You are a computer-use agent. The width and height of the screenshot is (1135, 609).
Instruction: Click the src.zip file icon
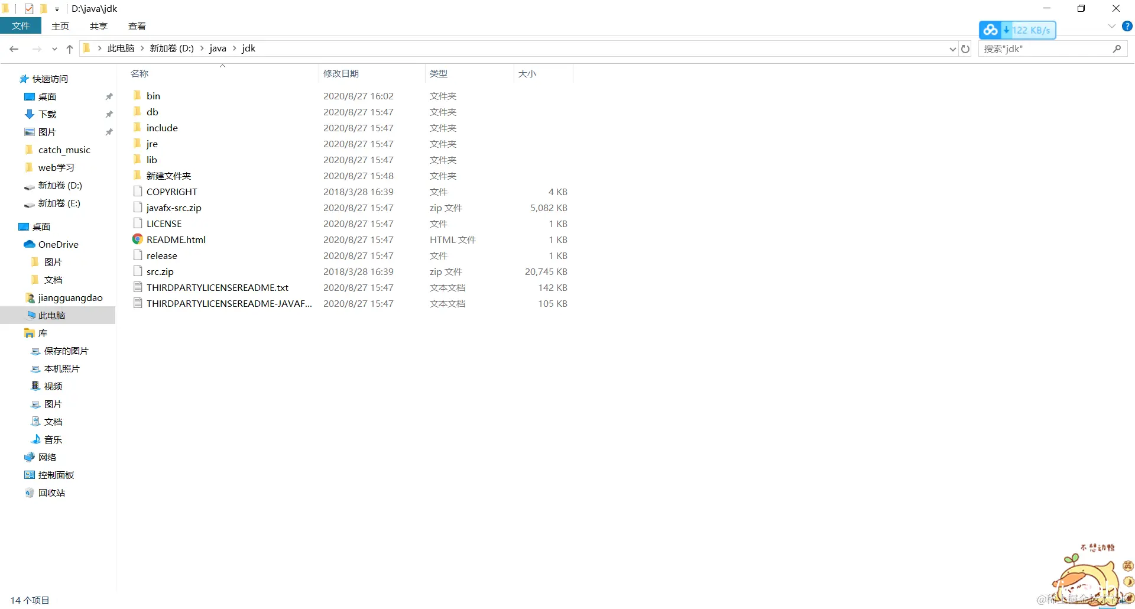(x=138, y=271)
